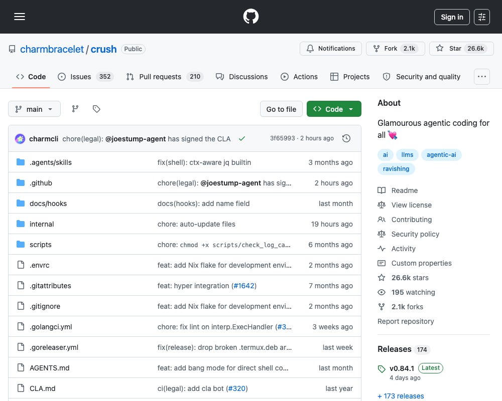Open commit 3f65993
Image resolution: width=502 pixels, height=401 pixels.
[282, 138]
